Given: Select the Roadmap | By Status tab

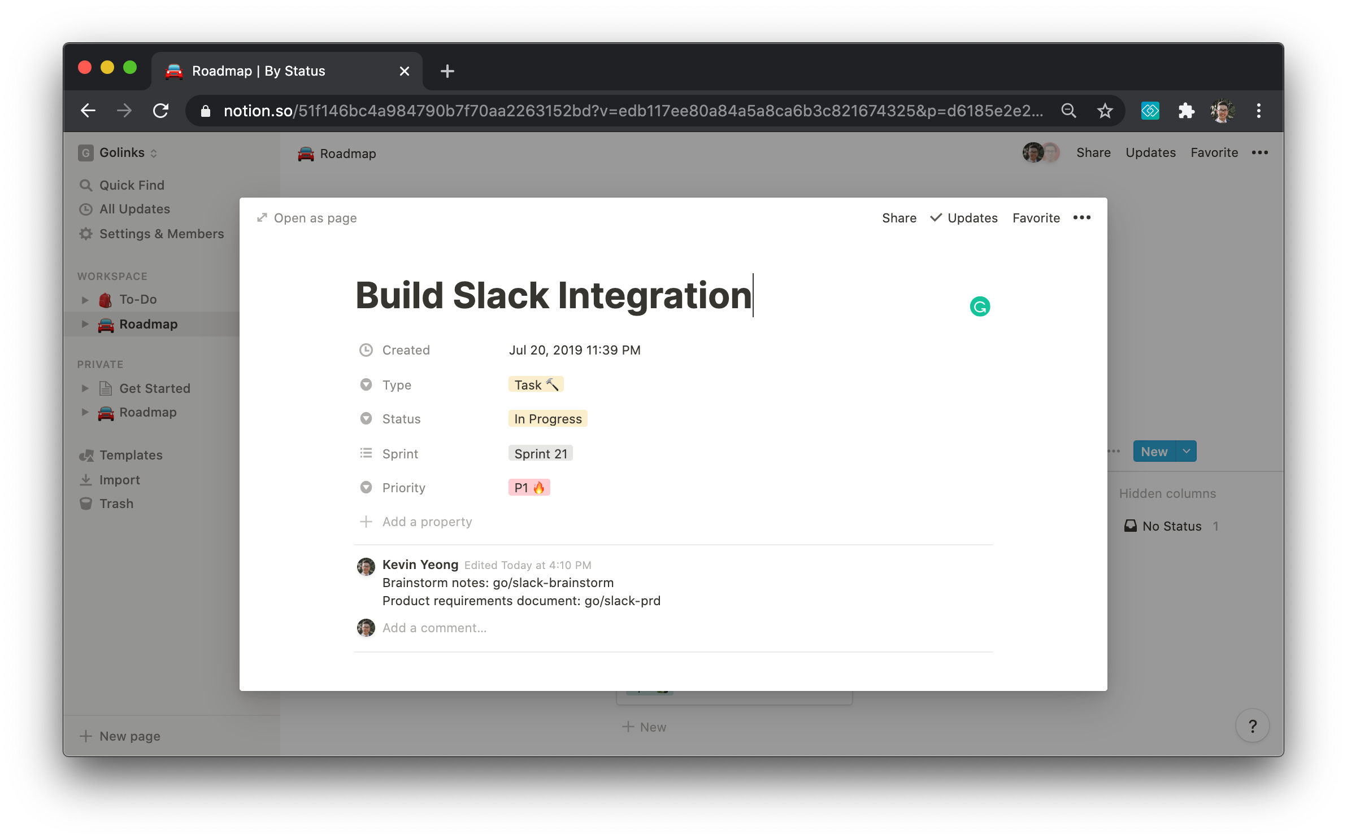Looking at the screenshot, I should click(258, 71).
